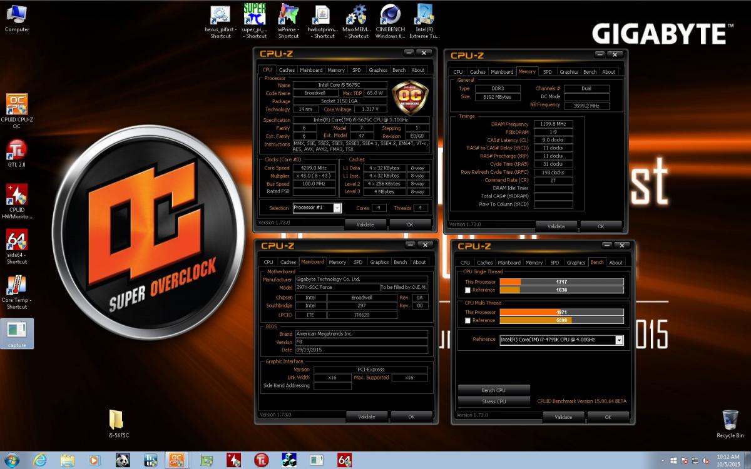Open CPUID CPU-Z OC desktop icon

pos(17,111)
